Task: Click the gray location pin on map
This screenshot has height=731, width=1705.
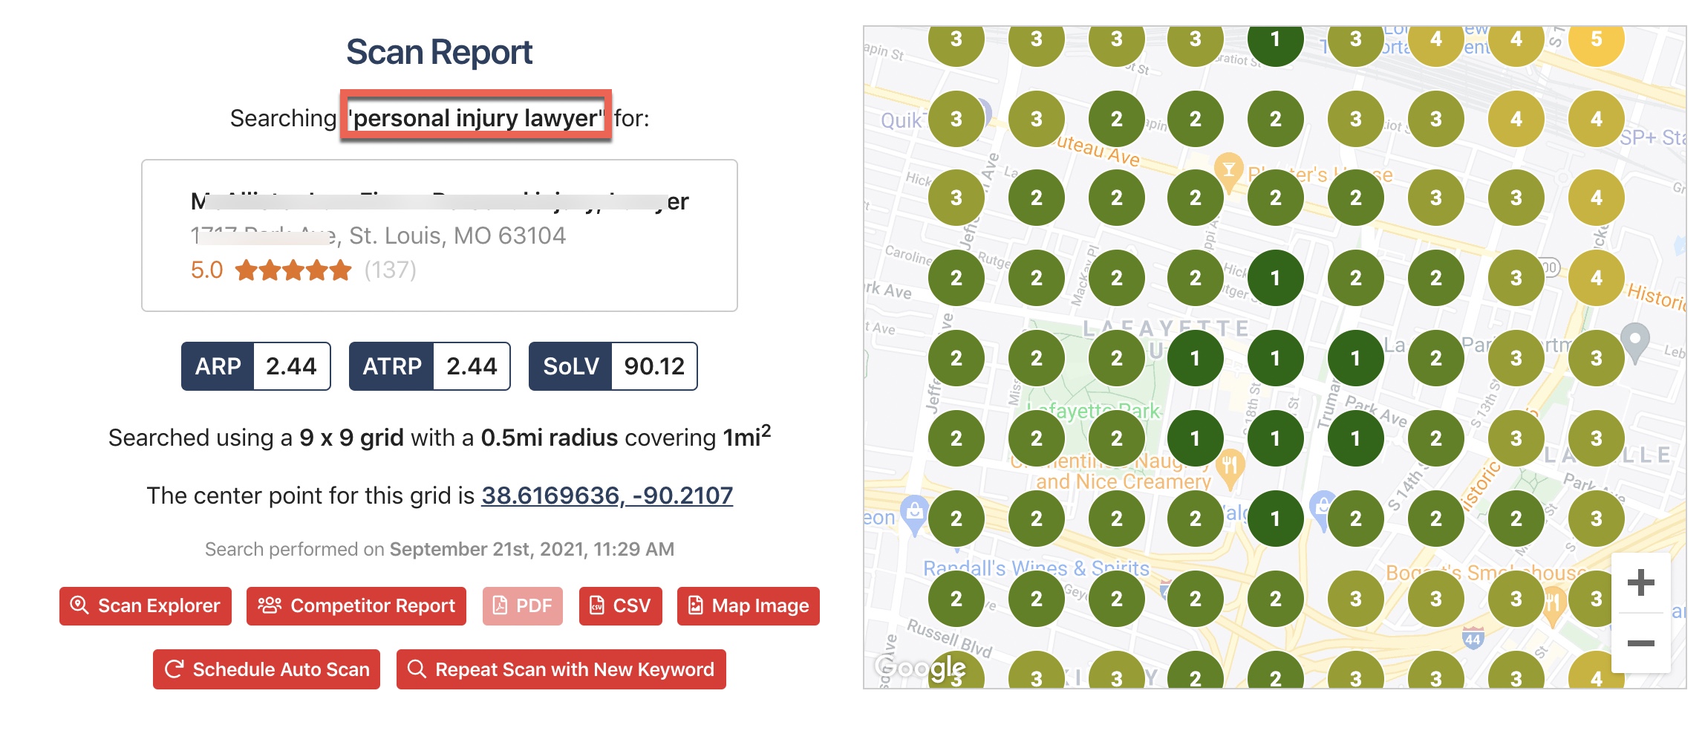Action: tap(1634, 341)
